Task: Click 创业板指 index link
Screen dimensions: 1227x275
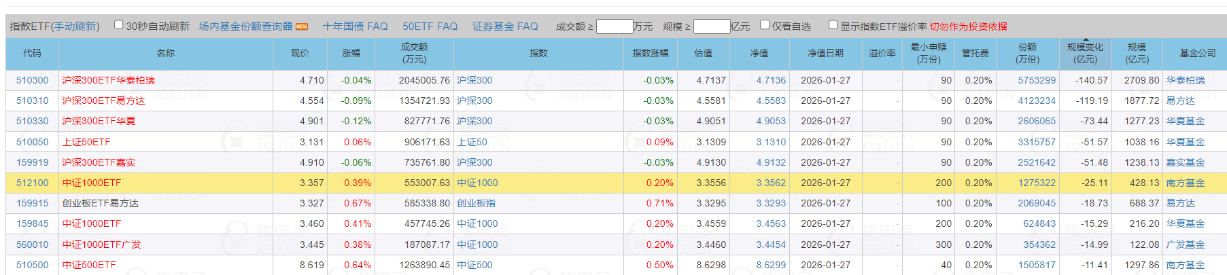Action: [x=476, y=203]
